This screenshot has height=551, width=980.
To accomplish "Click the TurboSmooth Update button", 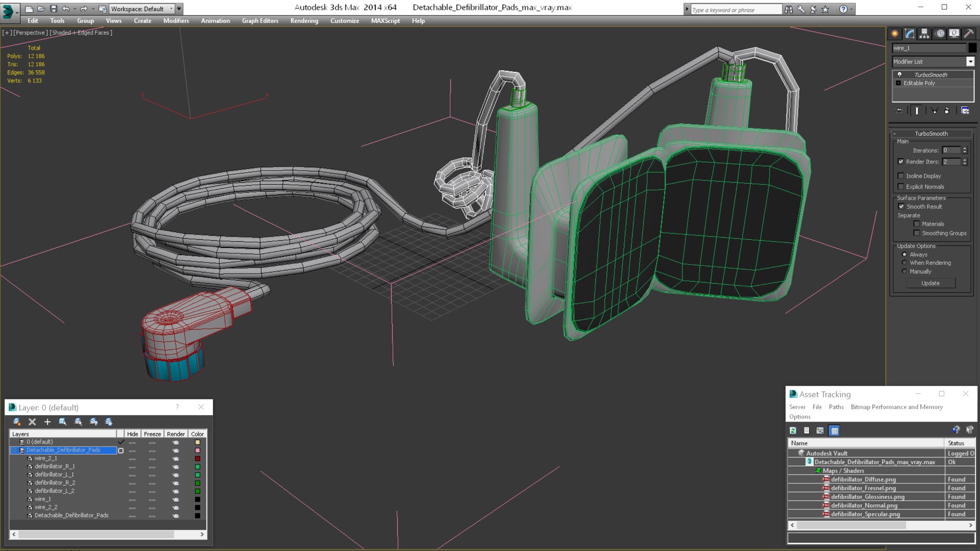I will (930, 283).
